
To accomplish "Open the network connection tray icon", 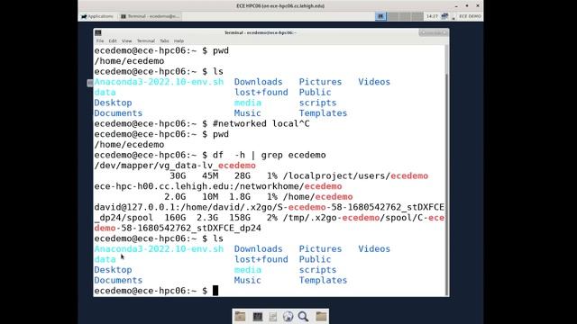I will click(x=444, y=16).
